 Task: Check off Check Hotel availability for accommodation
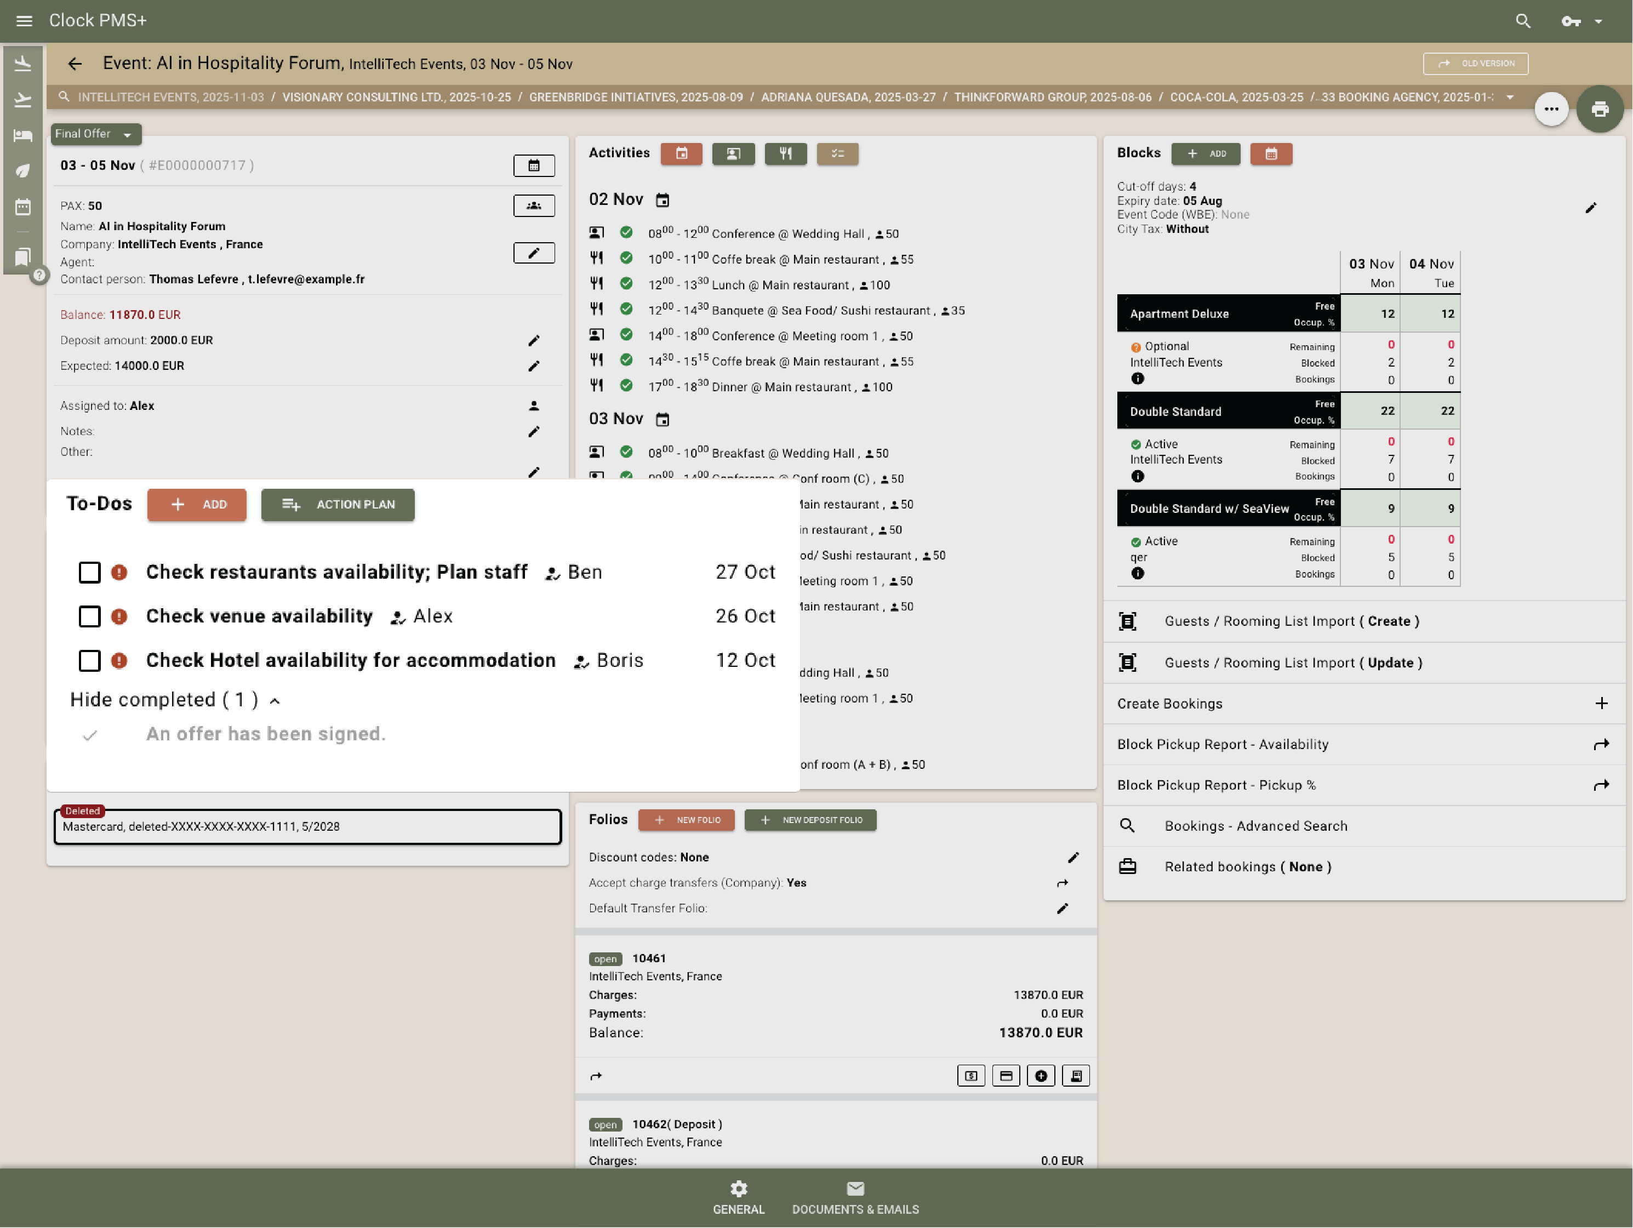point(90,661)
